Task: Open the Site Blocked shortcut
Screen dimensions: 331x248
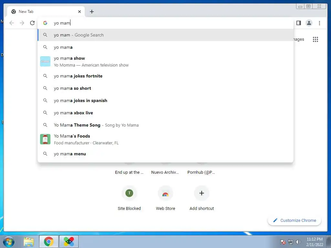Action: (129, 198)
